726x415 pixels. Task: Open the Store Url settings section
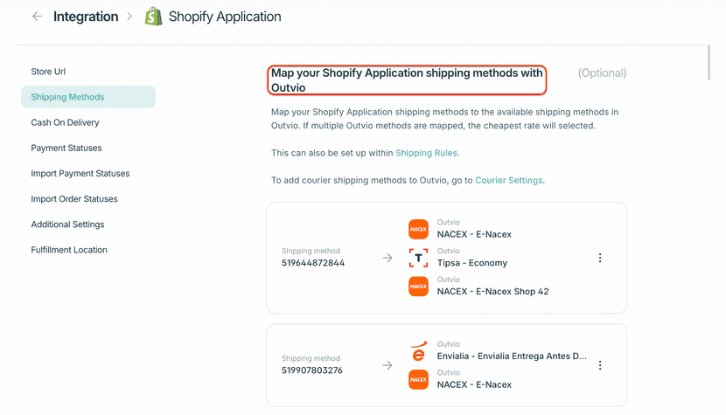tap(48, 72)
